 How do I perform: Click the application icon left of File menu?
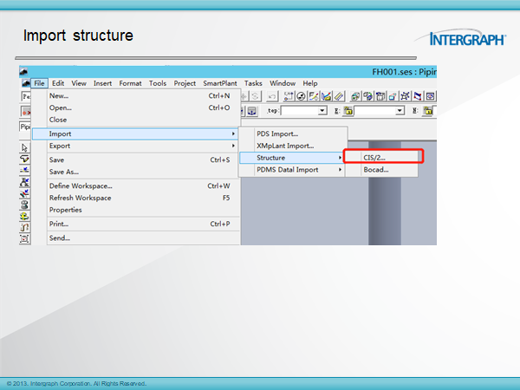25,83
